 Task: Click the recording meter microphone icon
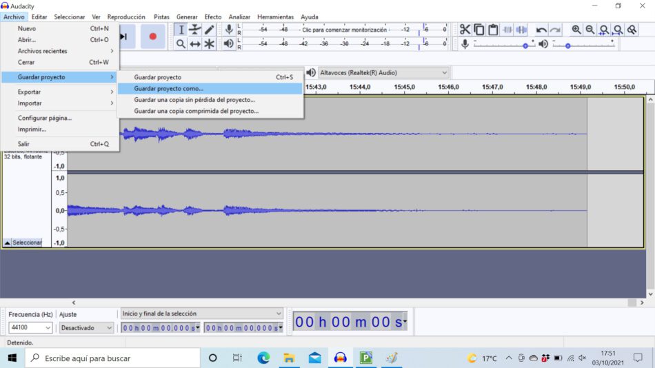[x=229, y=29]
